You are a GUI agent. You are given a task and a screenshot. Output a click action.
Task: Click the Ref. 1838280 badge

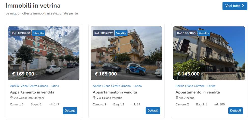pos(21,33)
